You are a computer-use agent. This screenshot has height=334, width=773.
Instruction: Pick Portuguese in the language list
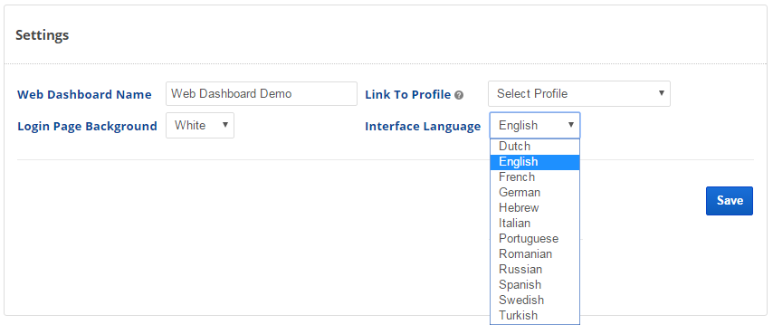(535, 238)
